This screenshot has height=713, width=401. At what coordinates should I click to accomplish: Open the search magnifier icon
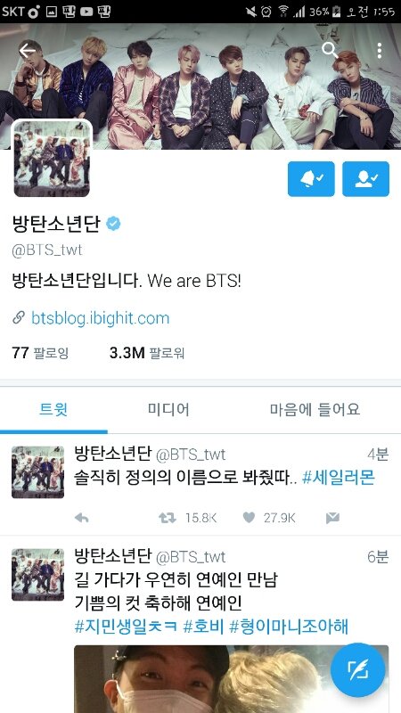click(330, 51)
